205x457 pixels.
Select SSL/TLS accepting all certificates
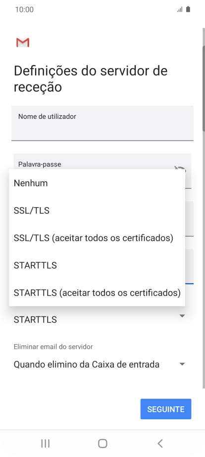coord(97,238)
